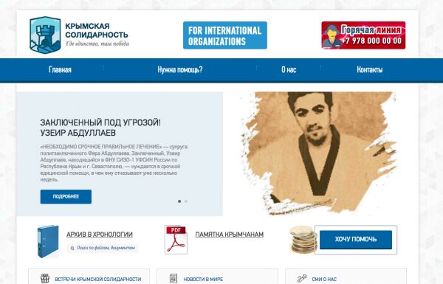Viewport: 443px width, 284px height.
Task: Click the Подробнее button
Action: point(66,196)
